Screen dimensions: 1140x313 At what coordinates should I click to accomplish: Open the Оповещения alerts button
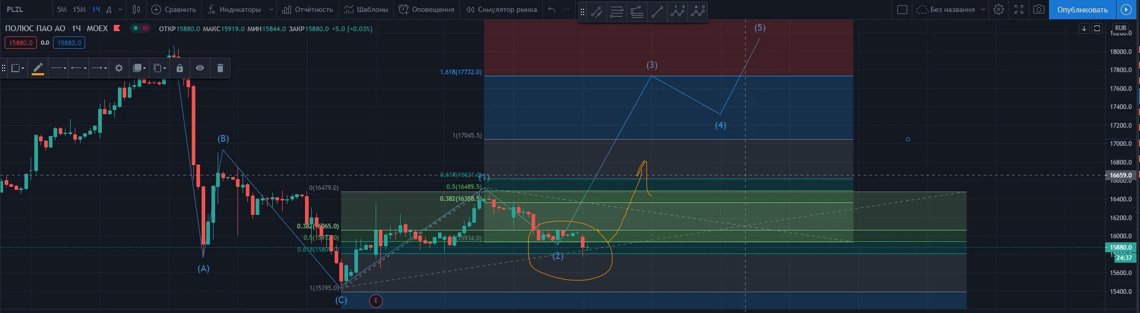pos(427,9)
